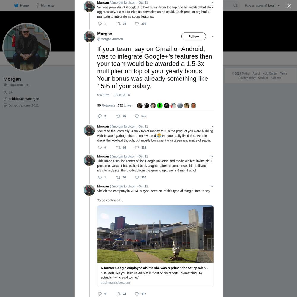Viewport: 297px width, 297px height.
Task: Reply to the main tweet with 9 replies
Action: point(99,116)
